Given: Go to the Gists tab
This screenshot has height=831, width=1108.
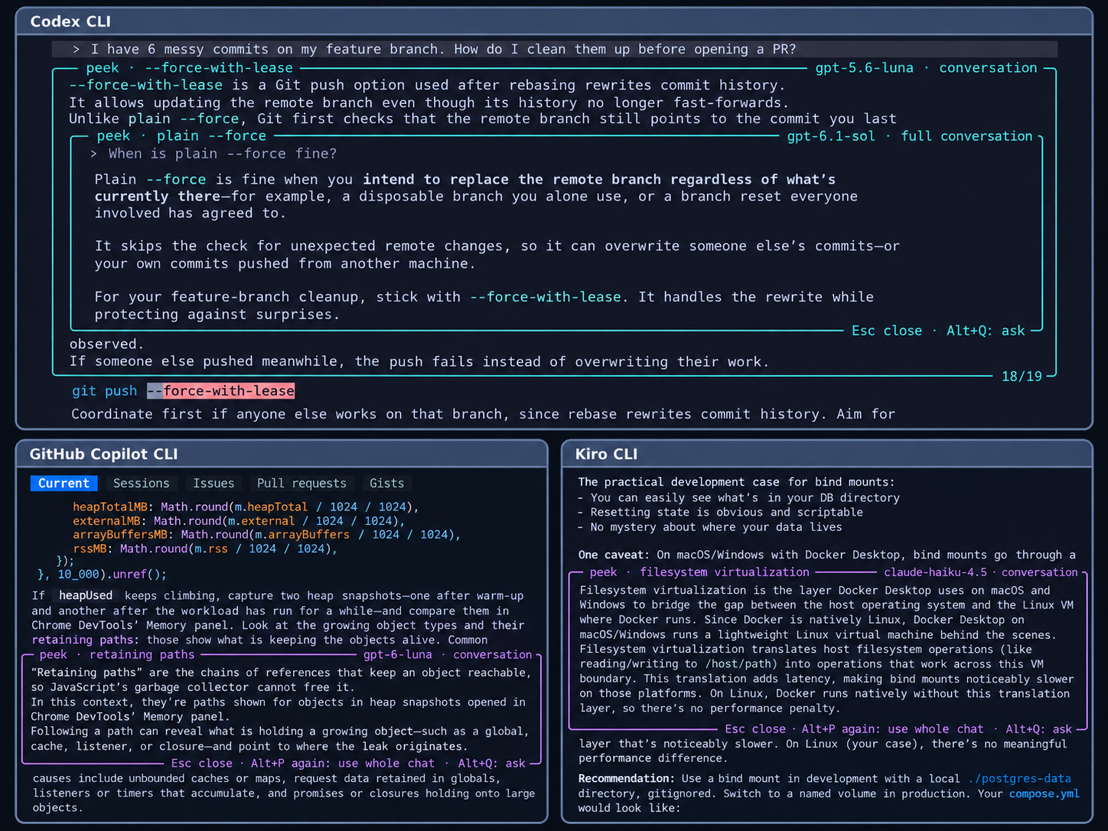Looking at the screenshot, I should pyautogui.click(x=387, y=484).
